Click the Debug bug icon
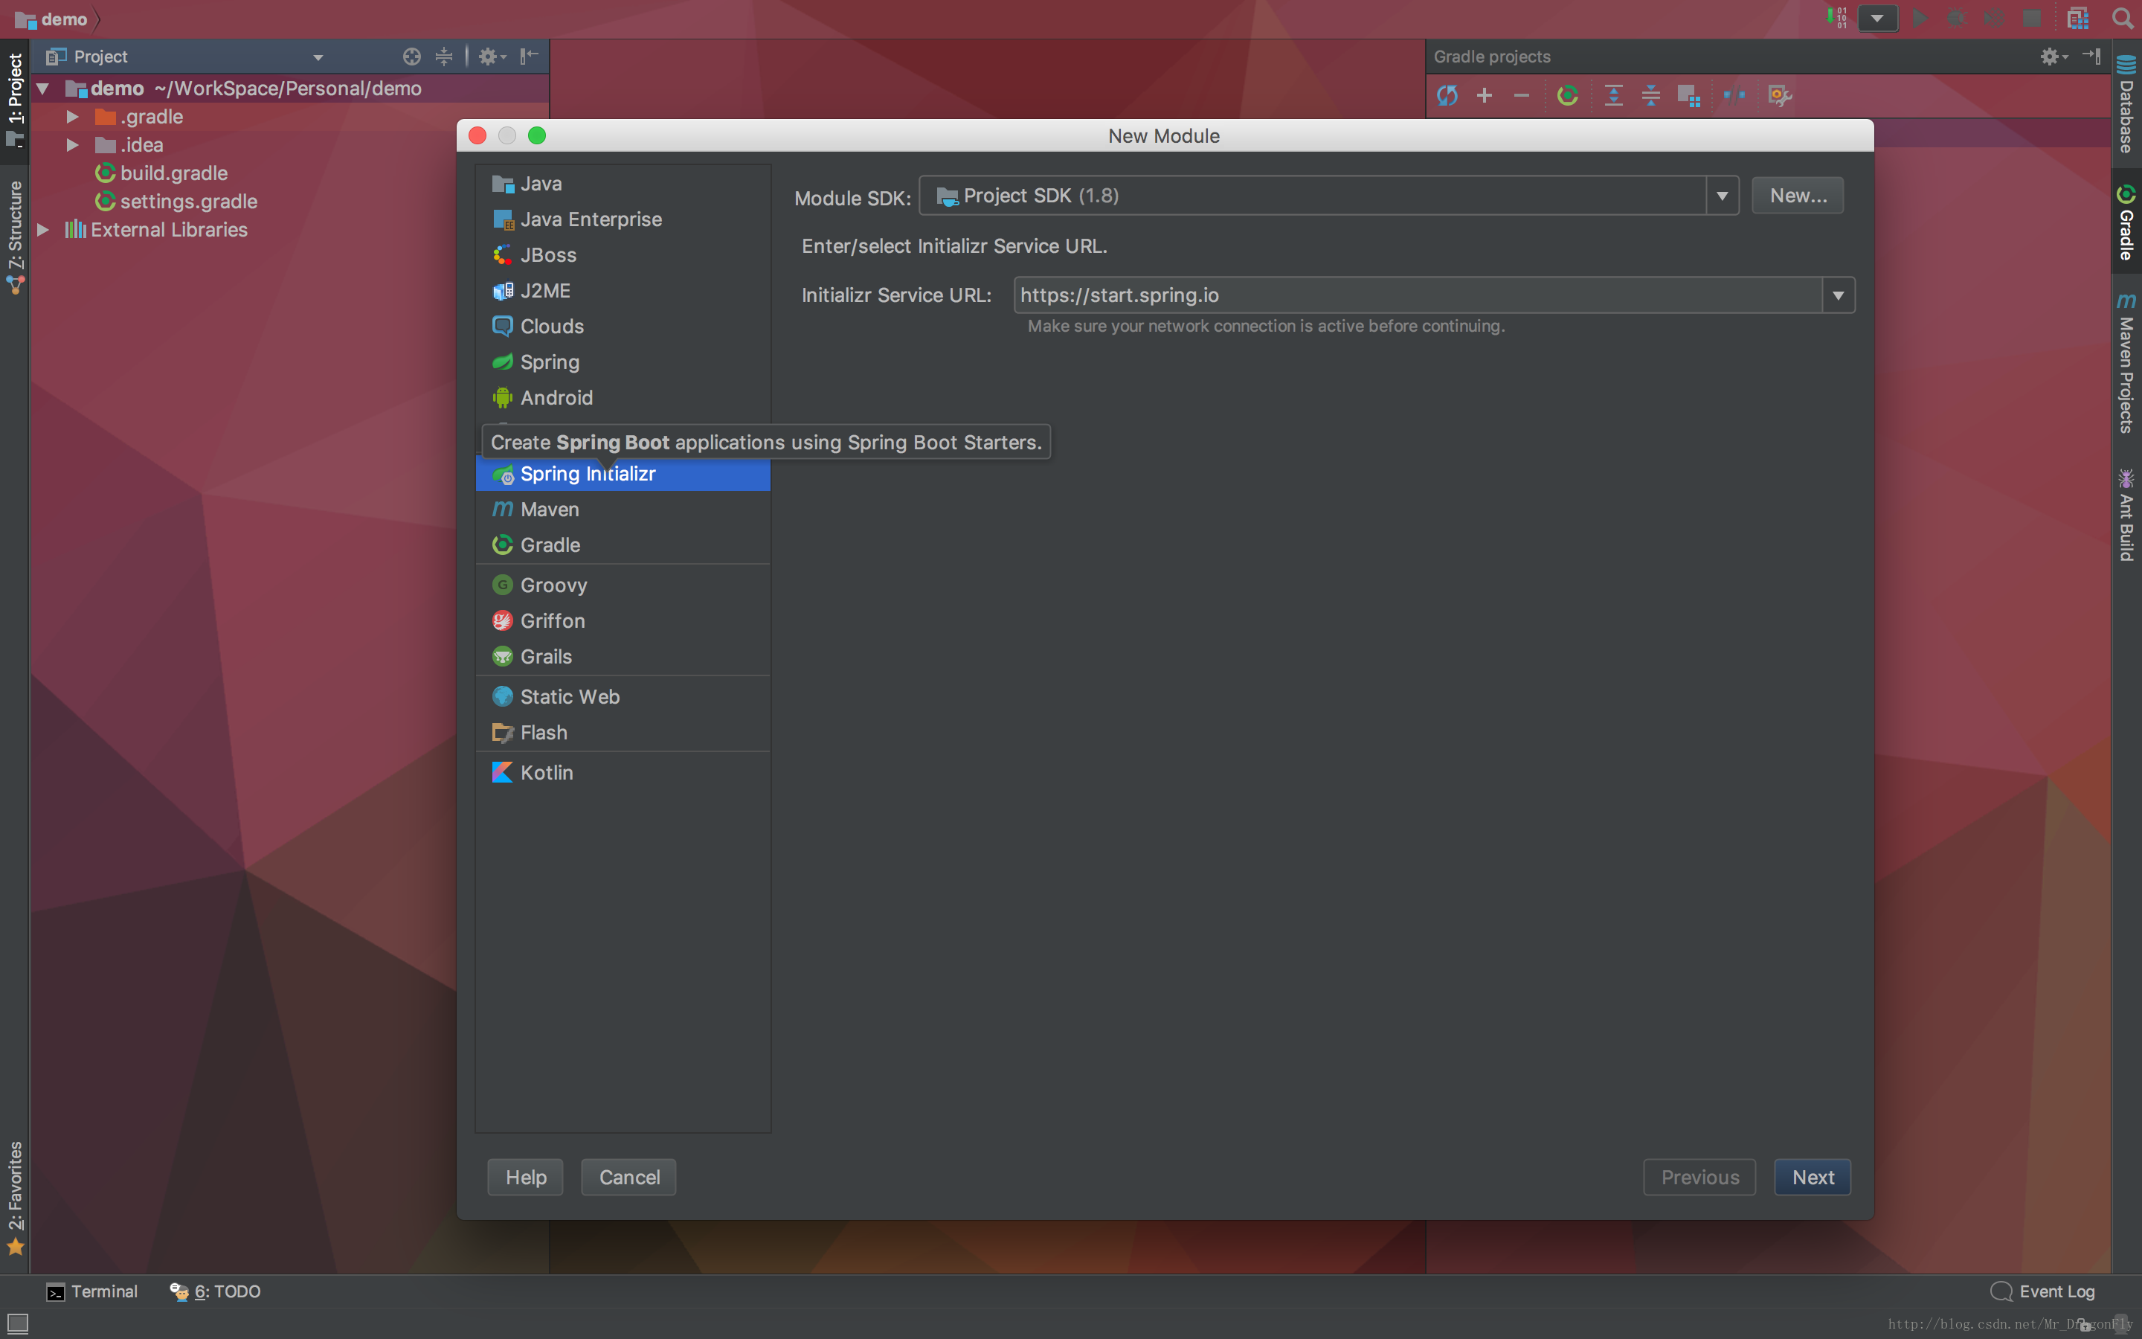This screenshot has width=2142, height=1339. pyautogui.click(x=1956, y=18)
